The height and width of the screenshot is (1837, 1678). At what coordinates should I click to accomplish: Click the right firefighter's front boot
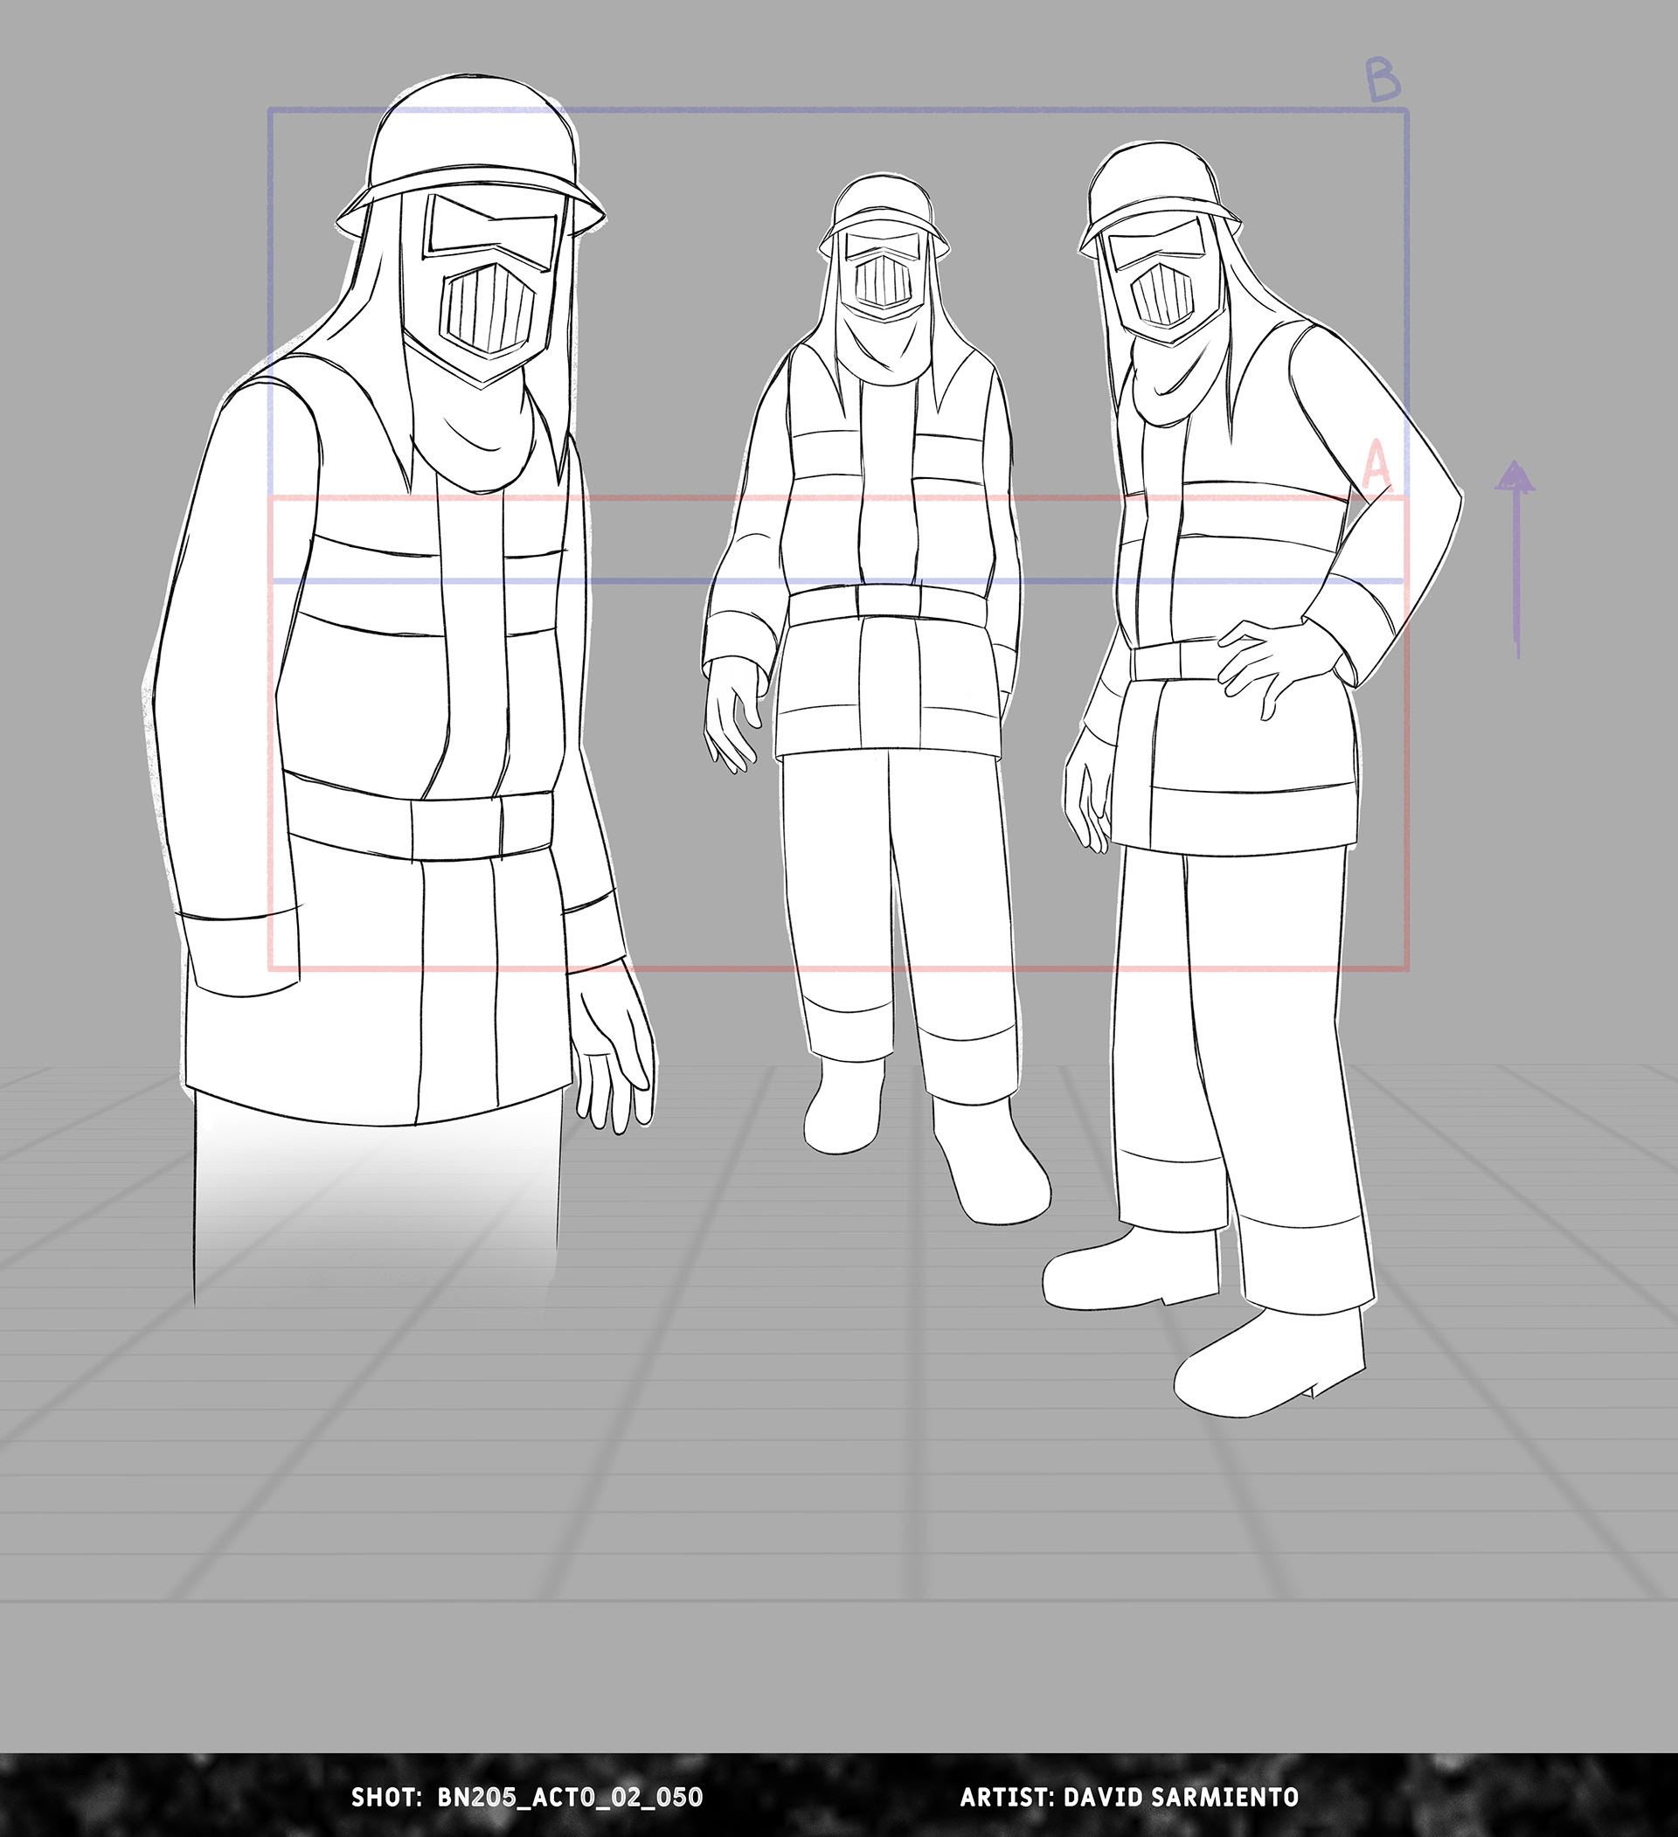(1272, 1365)
